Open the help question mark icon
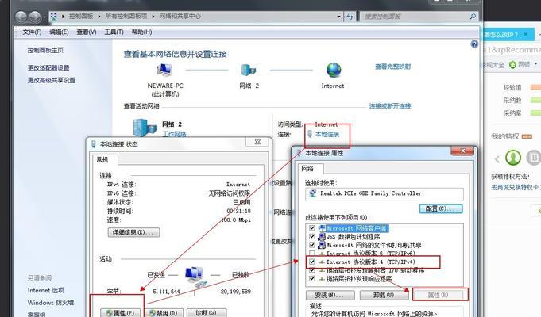Image resolution: width=541 pixels, height=317 pixels. pos(474,44)
